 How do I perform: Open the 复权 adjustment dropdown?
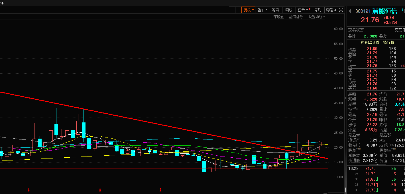(249, 10)
